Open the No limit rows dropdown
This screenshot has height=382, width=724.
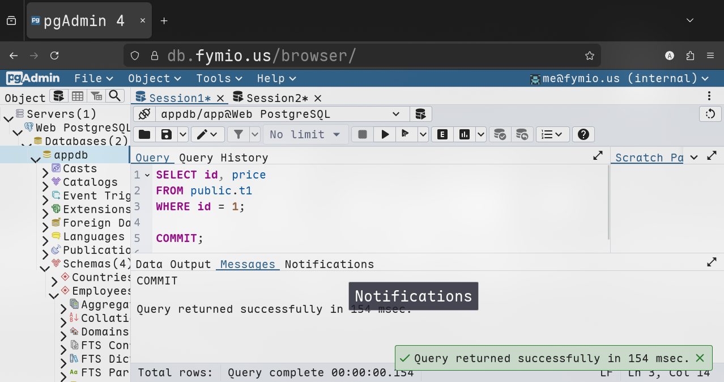pos(305,134)
